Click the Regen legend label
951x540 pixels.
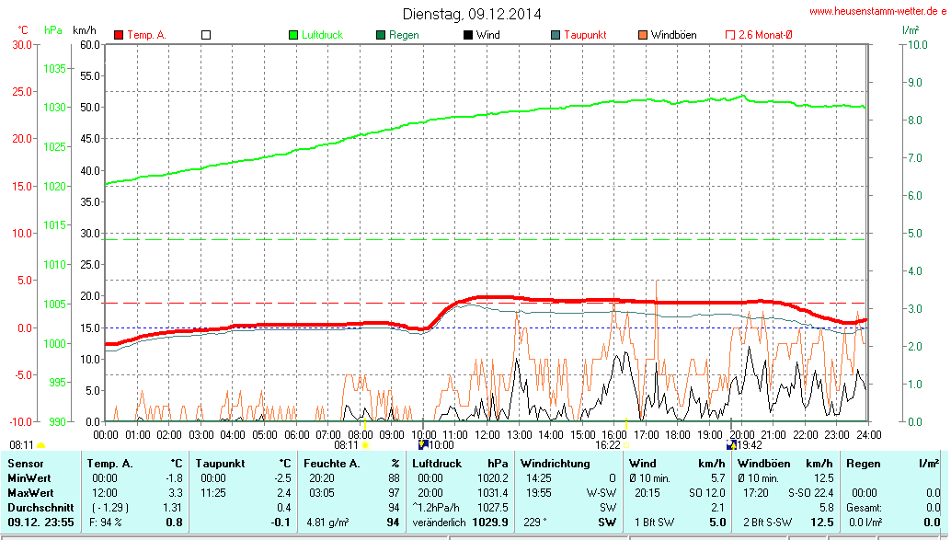[x=404, y=35]
